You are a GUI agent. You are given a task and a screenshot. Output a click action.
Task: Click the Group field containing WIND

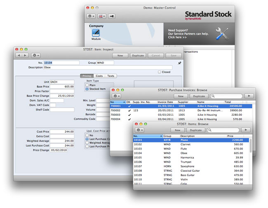click(x=105, y=63)
